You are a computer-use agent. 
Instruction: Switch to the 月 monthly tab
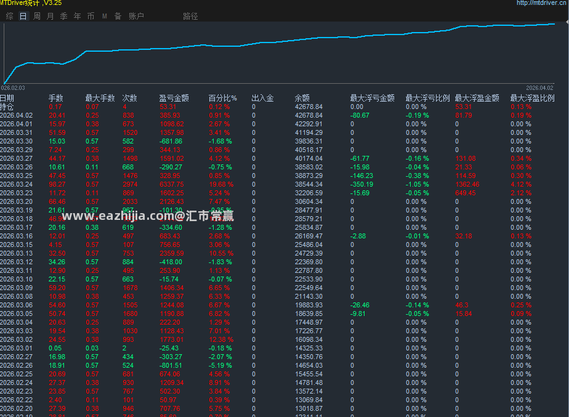click(50, 16)
